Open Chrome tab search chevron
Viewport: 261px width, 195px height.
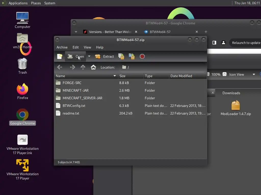pyautogui.click(x=76, y=32)
